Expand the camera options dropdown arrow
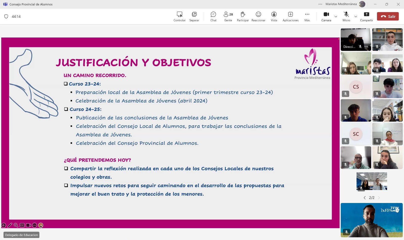The height and width of the screenshot is (240, 404). pos(336,17)
